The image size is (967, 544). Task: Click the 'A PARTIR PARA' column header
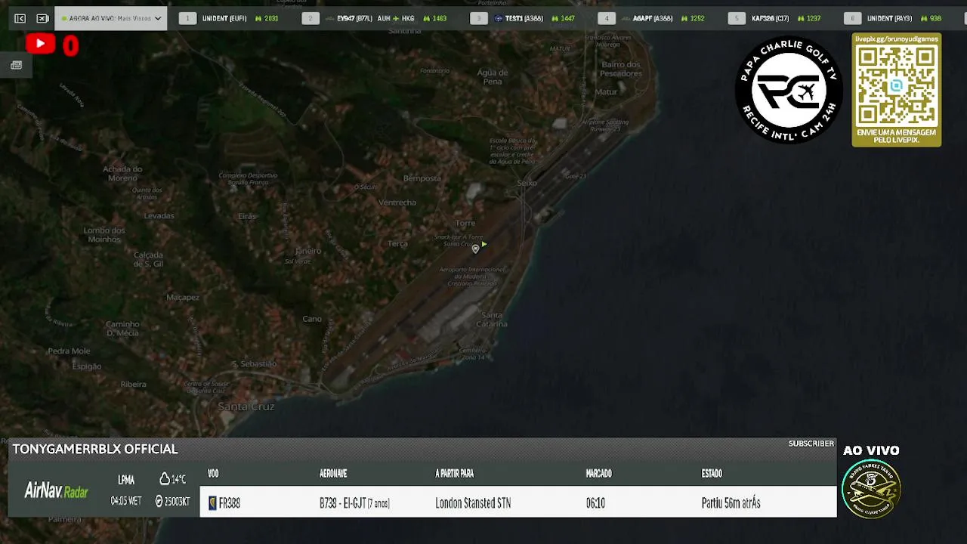[455, 474]
